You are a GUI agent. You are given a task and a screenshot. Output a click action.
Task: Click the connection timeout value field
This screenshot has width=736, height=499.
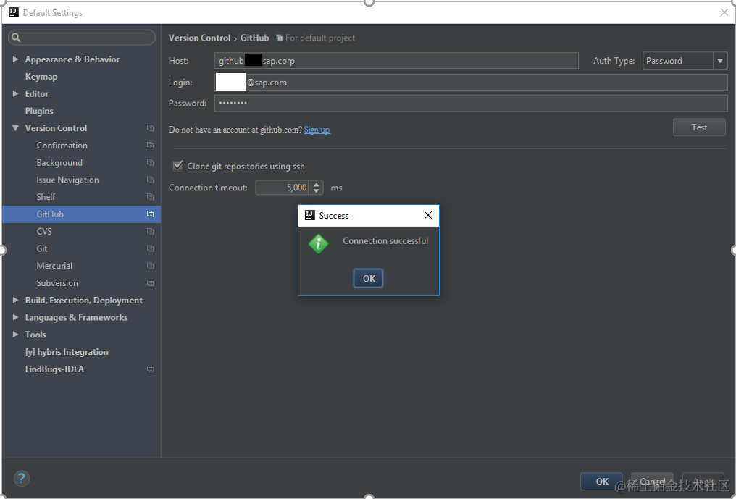tap(282, 188)
